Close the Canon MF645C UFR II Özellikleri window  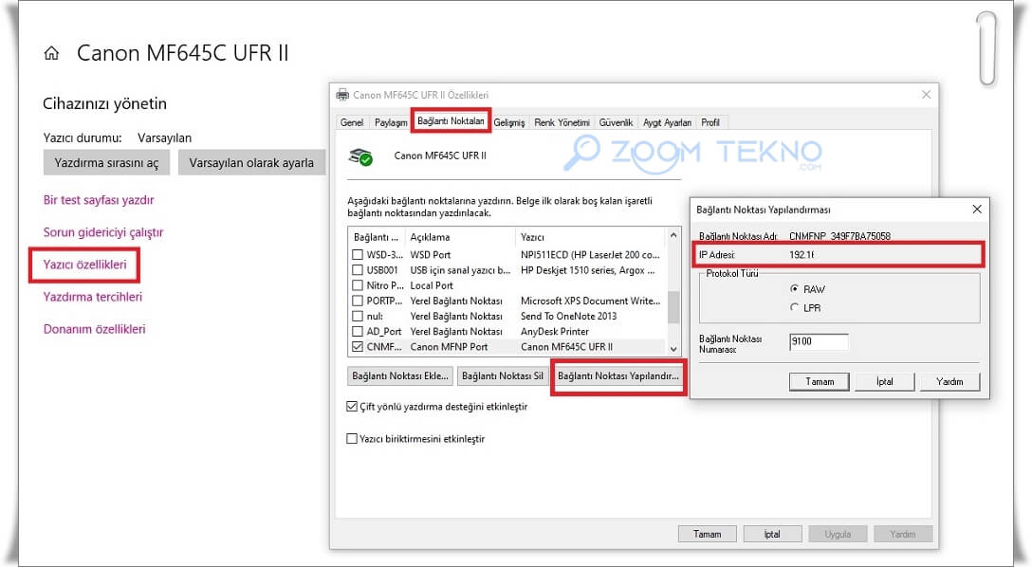(x=926, y=95)
